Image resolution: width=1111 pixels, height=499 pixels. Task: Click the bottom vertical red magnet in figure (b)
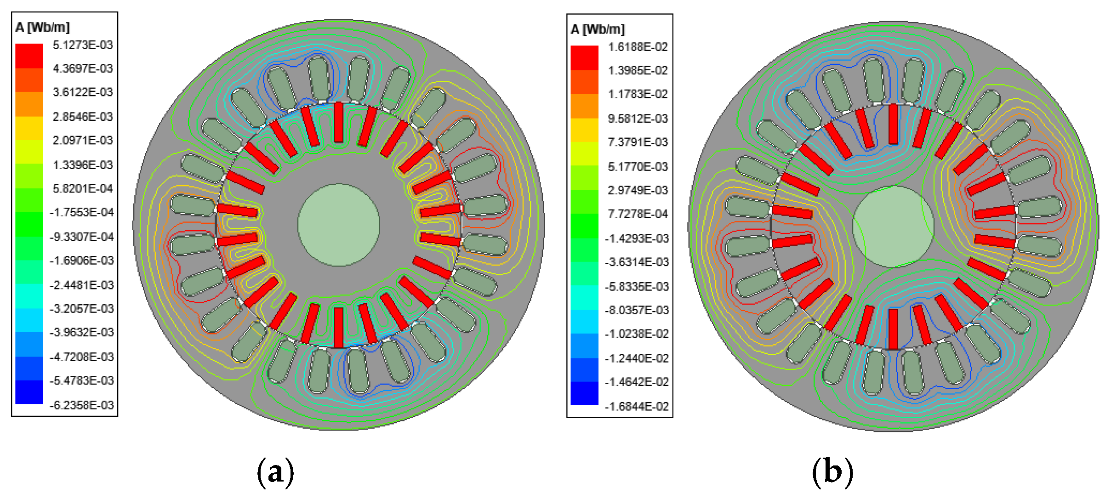tap(893, 329)
